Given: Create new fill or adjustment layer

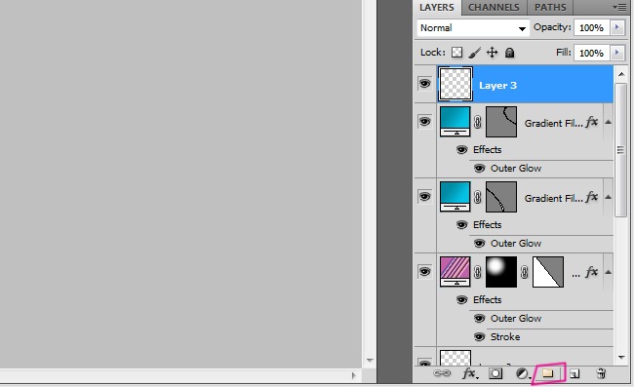Looking at the screenshot, I should coord(523,373).
